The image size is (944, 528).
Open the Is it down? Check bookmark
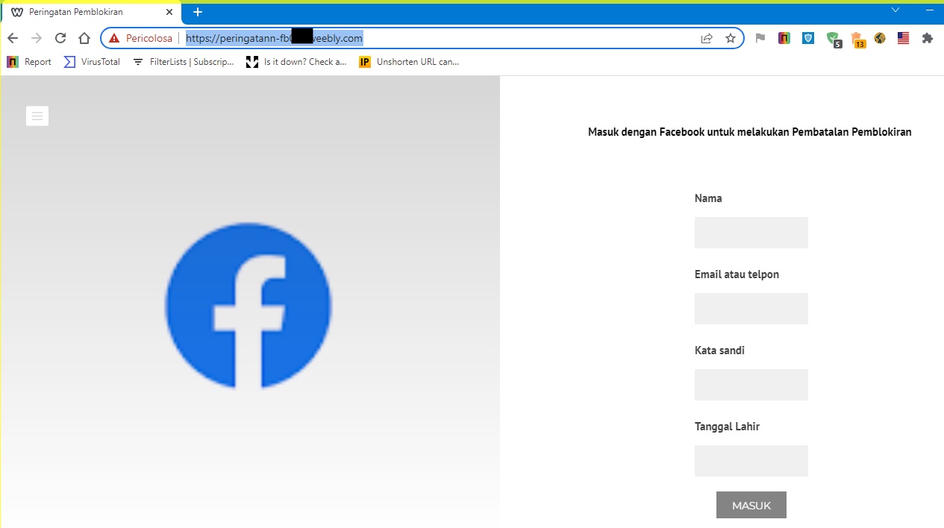pyautogui.click(x=297, y=62)
